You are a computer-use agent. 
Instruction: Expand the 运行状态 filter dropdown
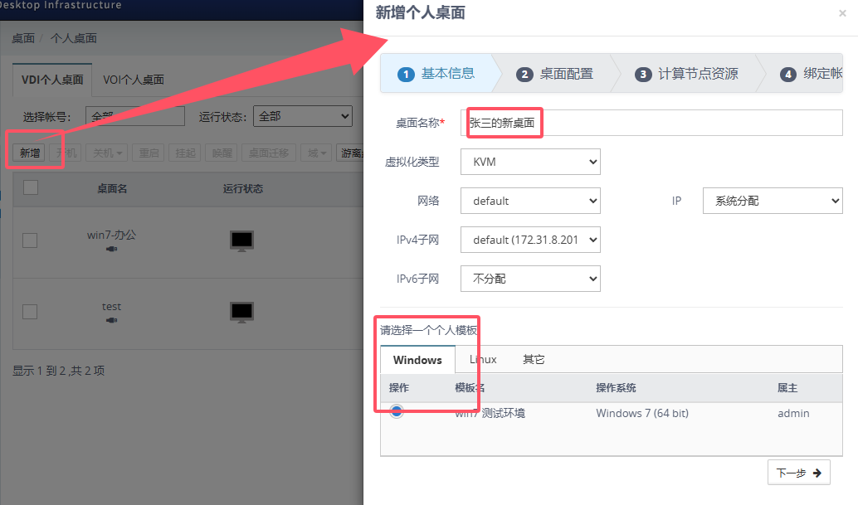coord(303,117)
